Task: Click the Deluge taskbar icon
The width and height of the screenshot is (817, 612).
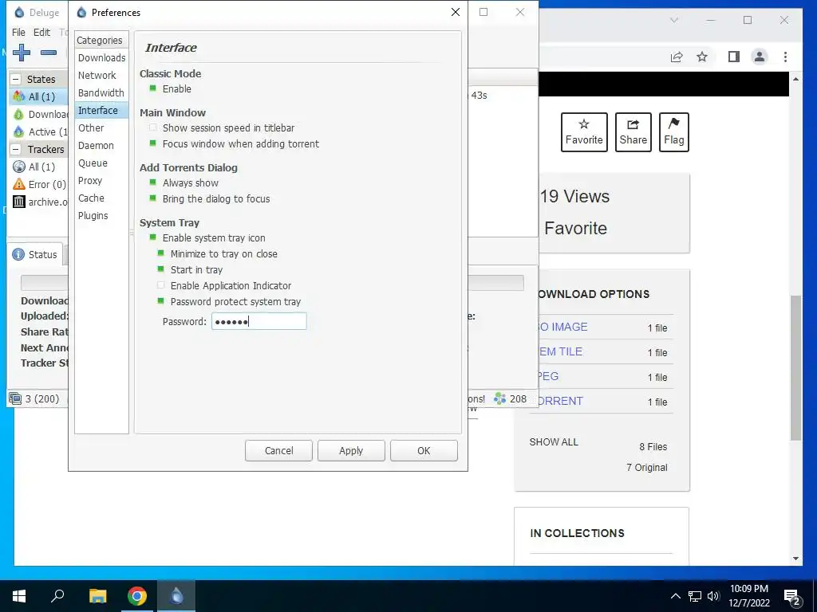Action: (x=176, y=596)
